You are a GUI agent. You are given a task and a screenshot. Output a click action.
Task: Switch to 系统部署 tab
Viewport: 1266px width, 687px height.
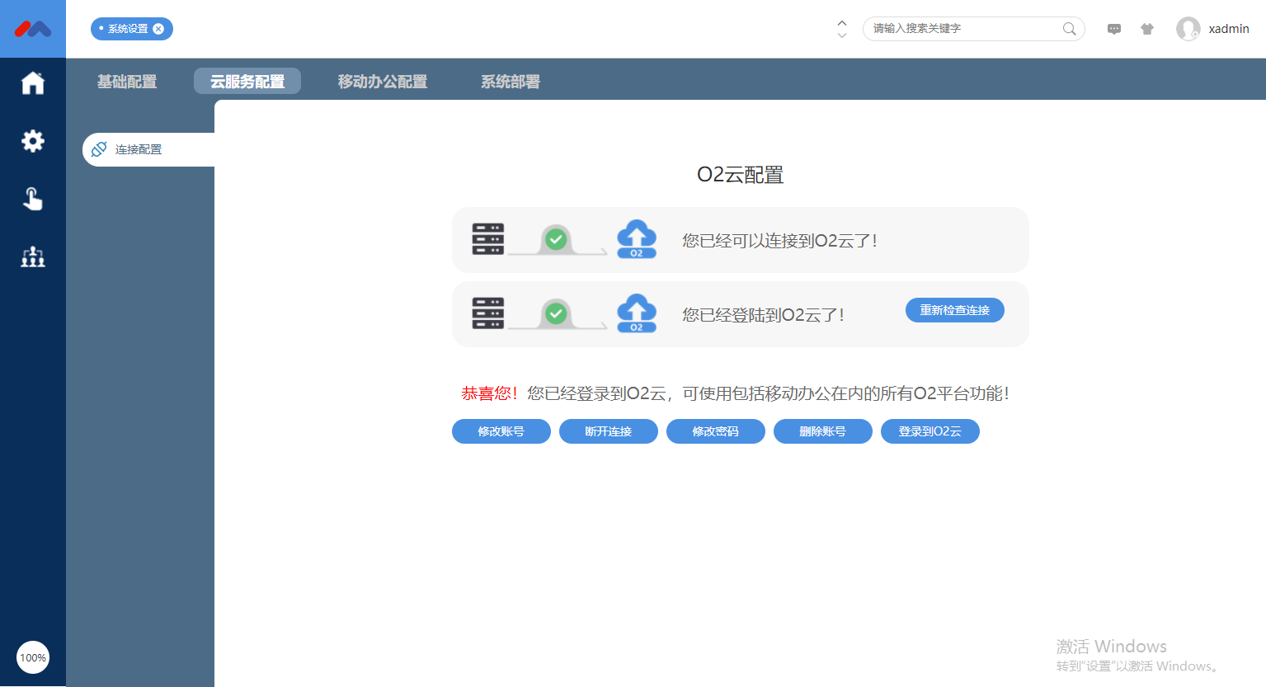(x=511, y=82)
